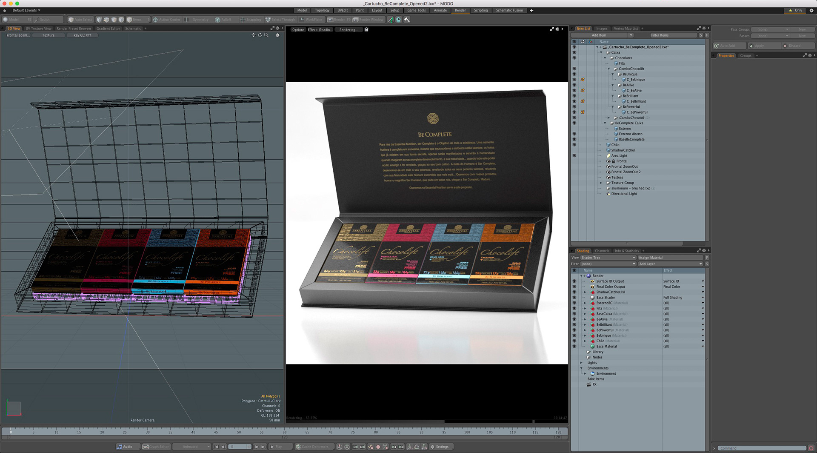Viewport: 817px width, 453px height.
Task: Open the Default Layouts dropdown
Action: coord(26,11)
